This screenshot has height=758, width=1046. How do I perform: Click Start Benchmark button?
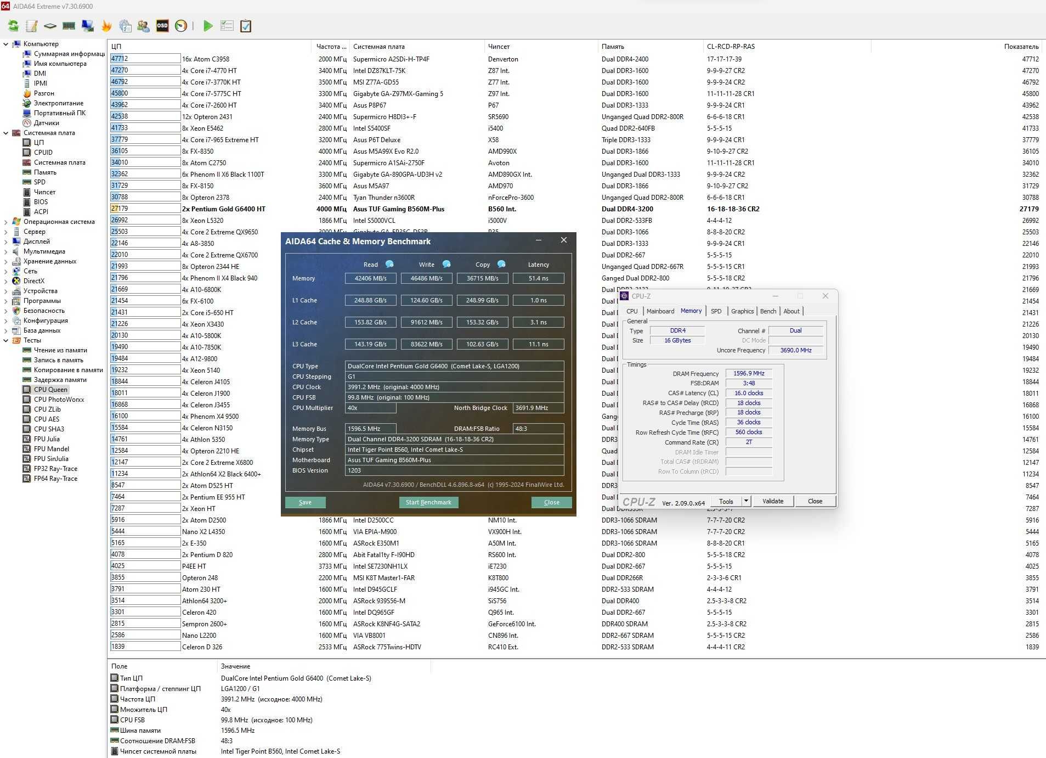point(428,502)
